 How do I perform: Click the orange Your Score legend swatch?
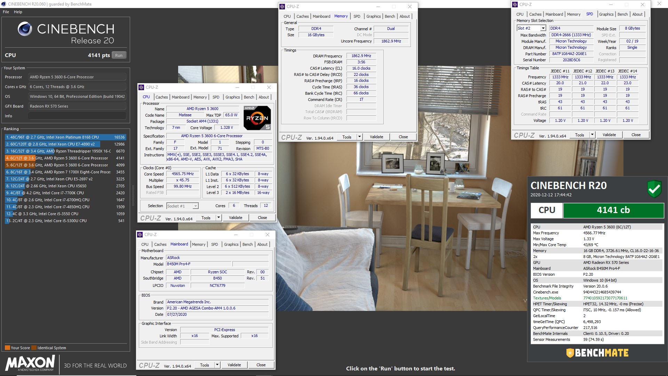click(x=7, y=348)
